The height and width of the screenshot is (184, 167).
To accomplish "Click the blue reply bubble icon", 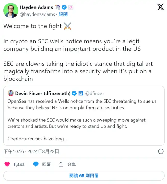I will point(36,164).
